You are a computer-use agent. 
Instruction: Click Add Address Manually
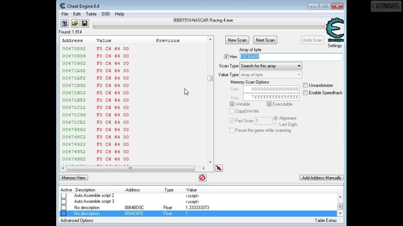click(x=321, y=178)
